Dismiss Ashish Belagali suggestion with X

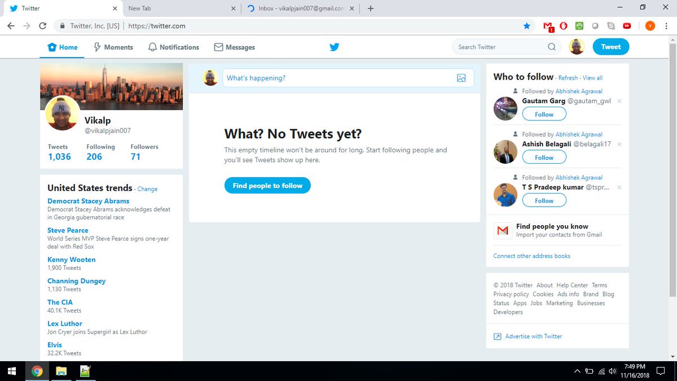(x=619, y=144)
